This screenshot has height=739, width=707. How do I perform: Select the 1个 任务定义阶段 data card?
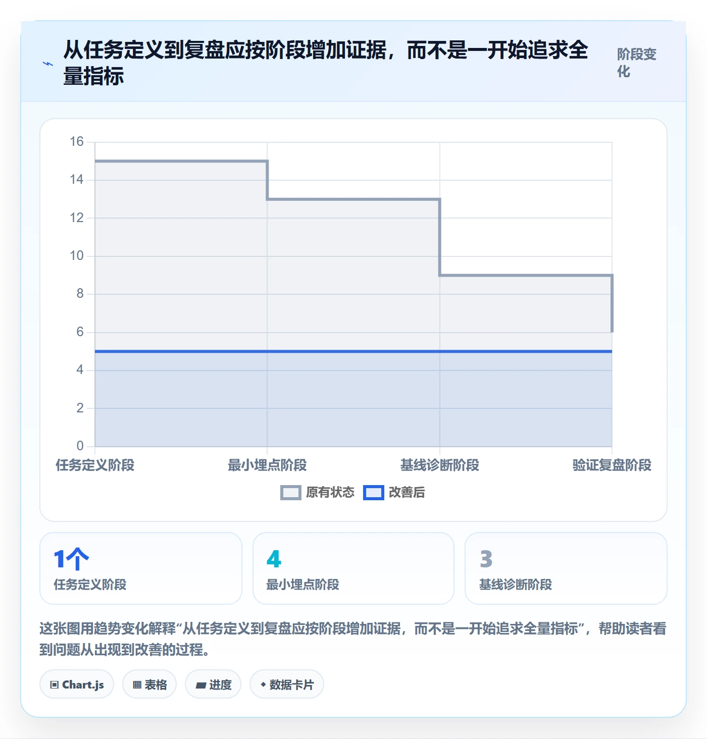pos(141,568)
